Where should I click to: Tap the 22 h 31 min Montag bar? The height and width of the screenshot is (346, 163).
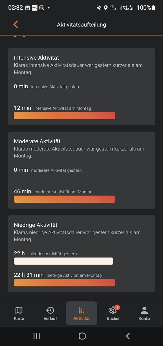pyautogui.click(x=65, y=283)
